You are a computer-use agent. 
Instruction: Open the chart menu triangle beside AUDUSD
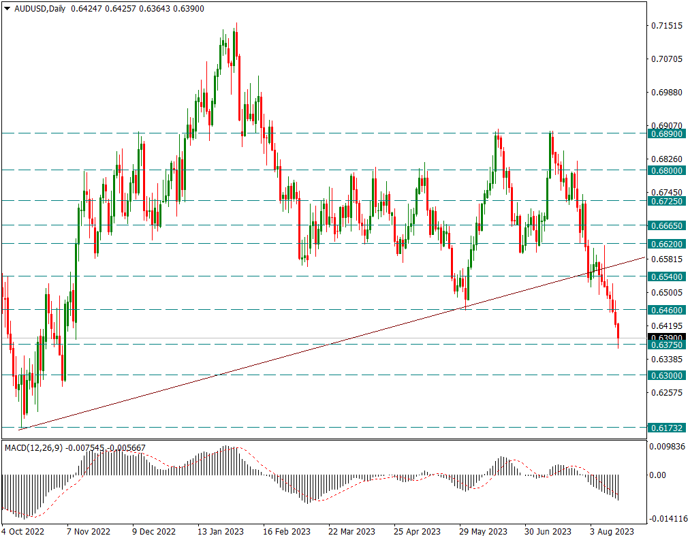click(7, 8)
